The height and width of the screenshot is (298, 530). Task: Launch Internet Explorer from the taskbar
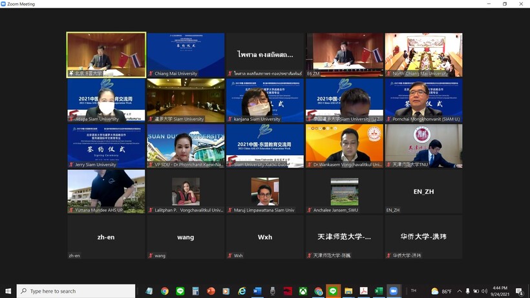(242, 291)
